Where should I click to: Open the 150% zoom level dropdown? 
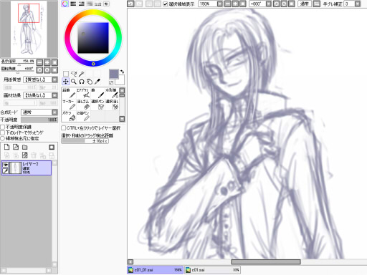[x=220, y=4]
